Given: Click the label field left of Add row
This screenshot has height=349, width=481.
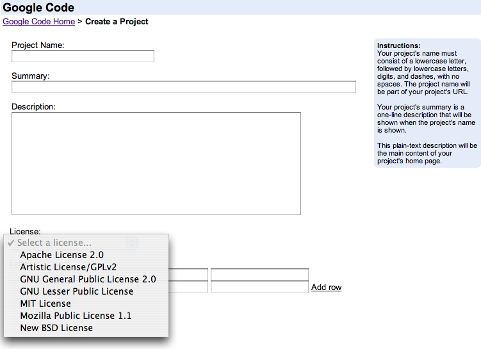Looking at the screenshot, I should (x=259, y=287).
